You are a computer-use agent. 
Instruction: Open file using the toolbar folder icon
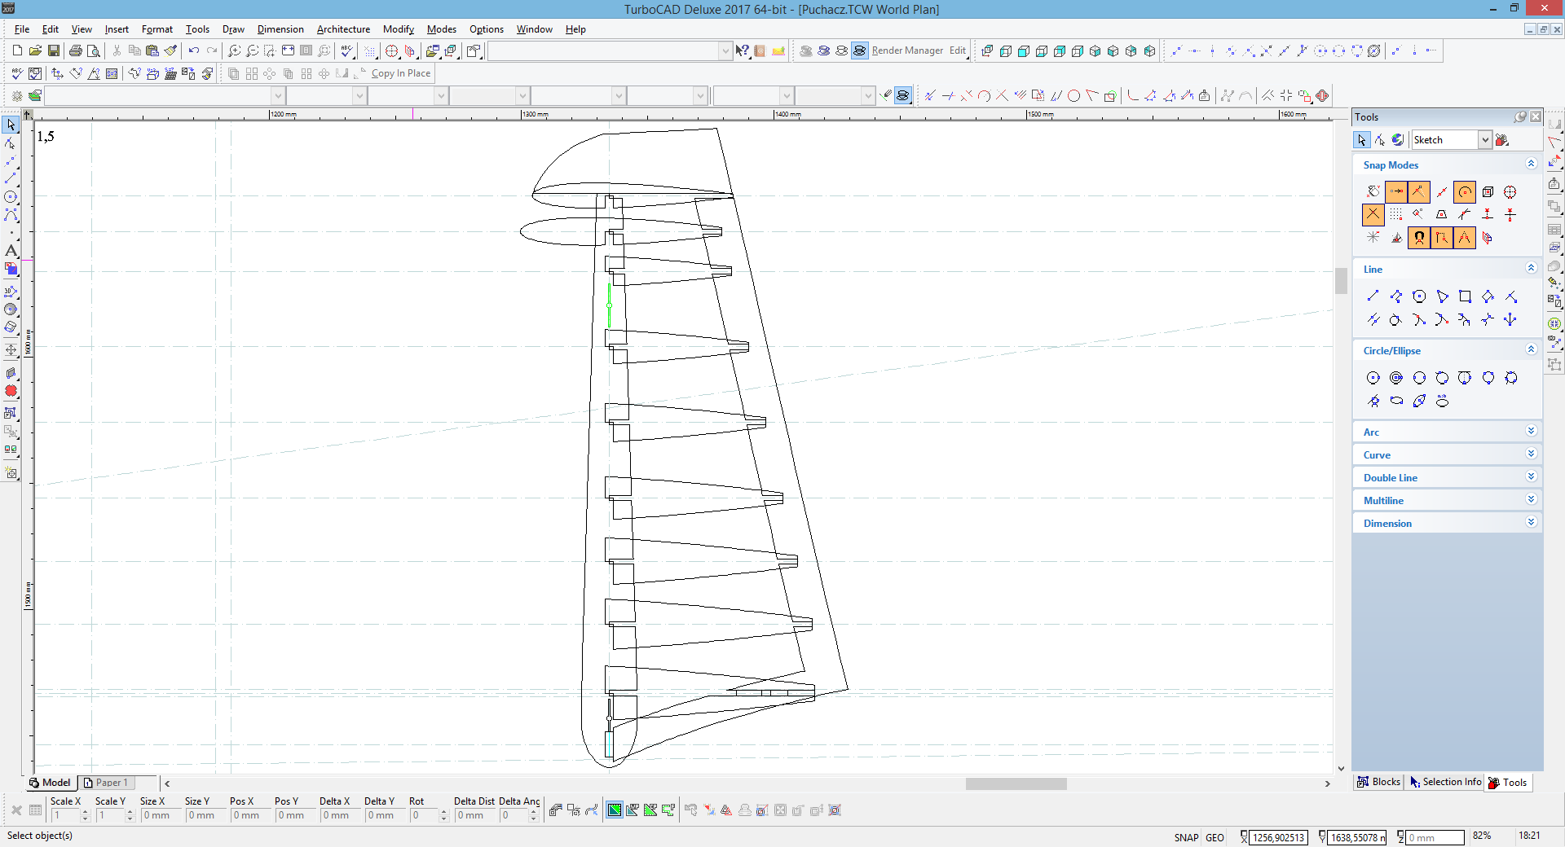tap(35, 50)
